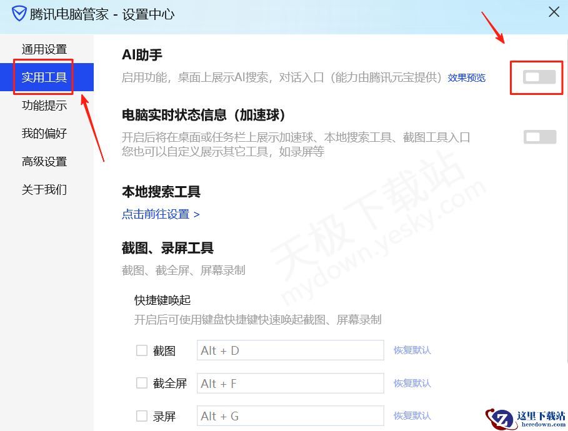The width and height of the screenshot is (568, 431).
Task: Enable the AI助手 toggle switch
Action: [x=536, y=77]
